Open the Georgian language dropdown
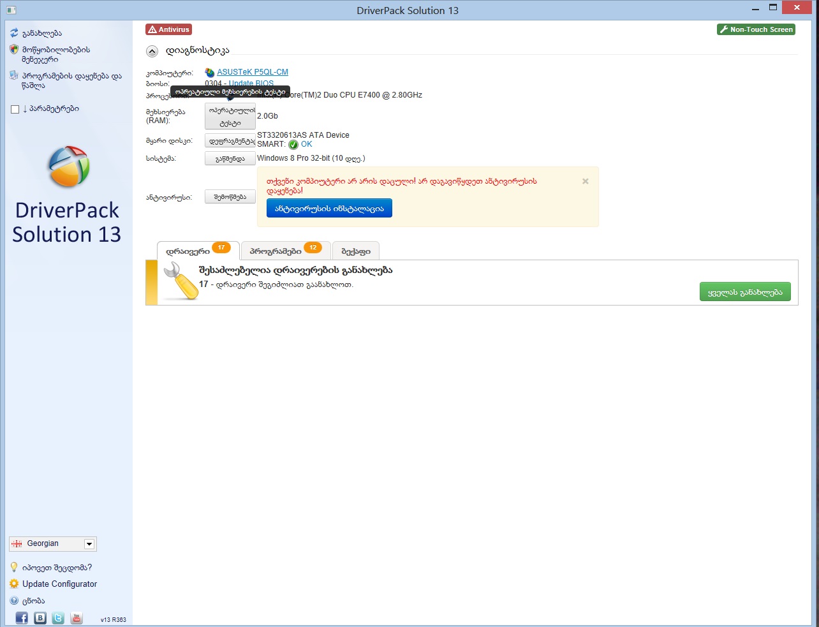The height and width of the screenshot is (627, 819). 53,543
